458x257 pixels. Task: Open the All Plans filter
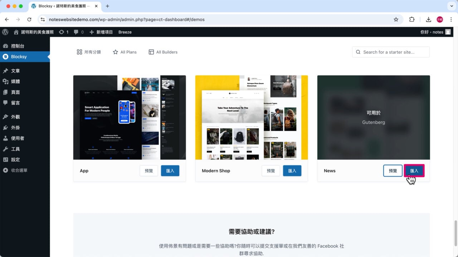point(125,52)
